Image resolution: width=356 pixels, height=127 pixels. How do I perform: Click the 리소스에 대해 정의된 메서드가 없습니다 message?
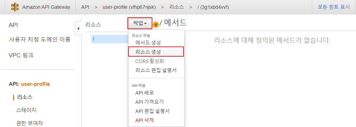click(x=272, y=40)
